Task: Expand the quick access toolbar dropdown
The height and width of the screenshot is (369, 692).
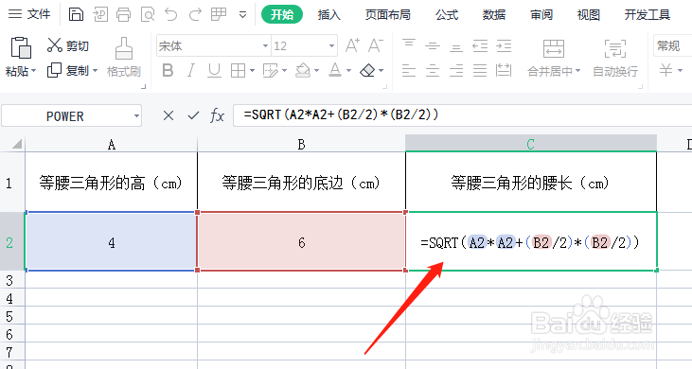Action: pyautogui.click(x=242, y=15)
